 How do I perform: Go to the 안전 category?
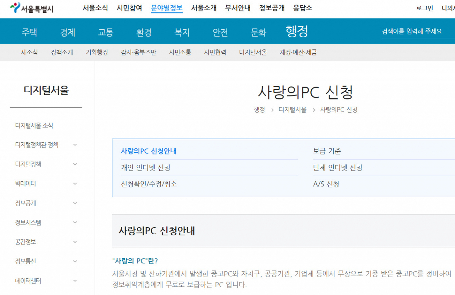[220, 32]
